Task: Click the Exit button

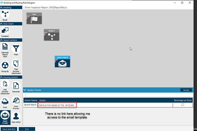Action: point(27,129)
